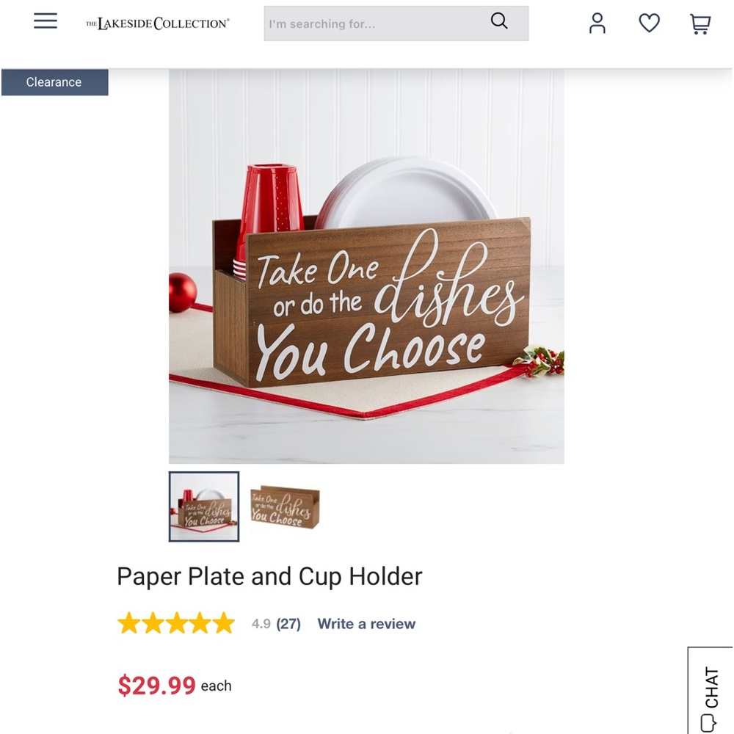Click the first gold star
The width and height of the screenshot is (734, 734).
click(x=128, y=623)
